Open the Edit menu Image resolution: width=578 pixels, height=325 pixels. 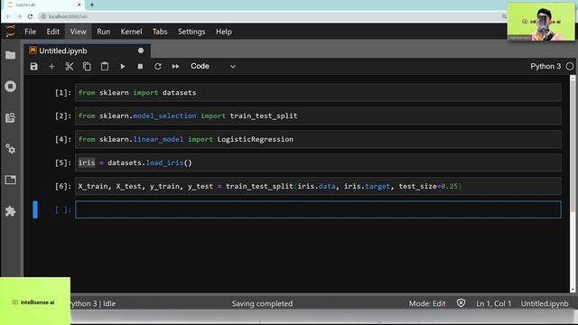53,32
